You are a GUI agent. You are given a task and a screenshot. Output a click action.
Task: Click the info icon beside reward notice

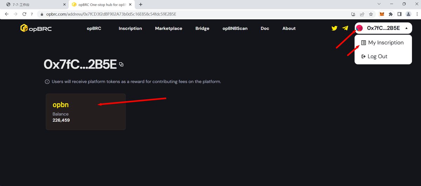[x=47, y=82]
